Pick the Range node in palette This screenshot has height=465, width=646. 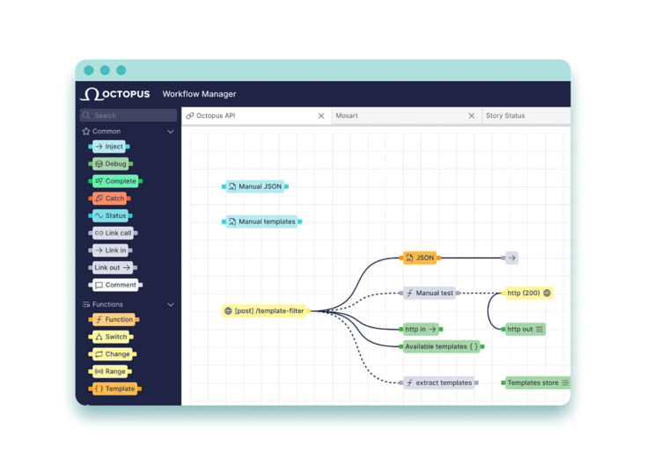pyautogui.click(x=110, y=371)
